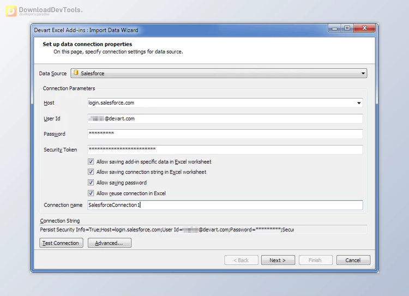Click the Salesforce database icon in Data Source

76,73
